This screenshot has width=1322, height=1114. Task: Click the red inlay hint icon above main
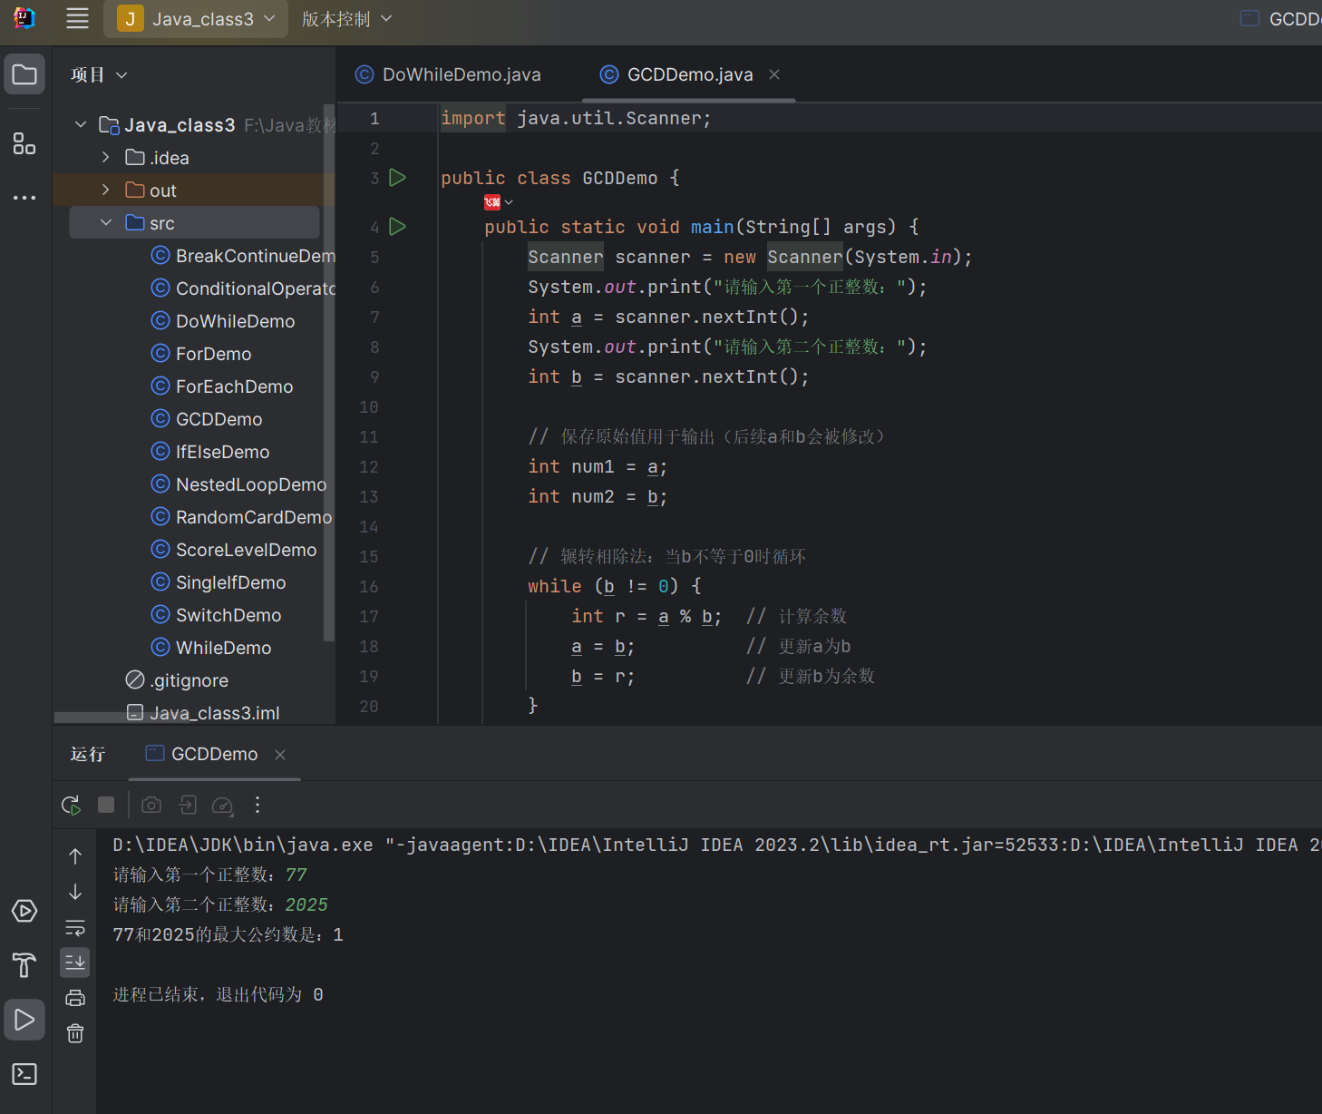click(x=492, y=202)
